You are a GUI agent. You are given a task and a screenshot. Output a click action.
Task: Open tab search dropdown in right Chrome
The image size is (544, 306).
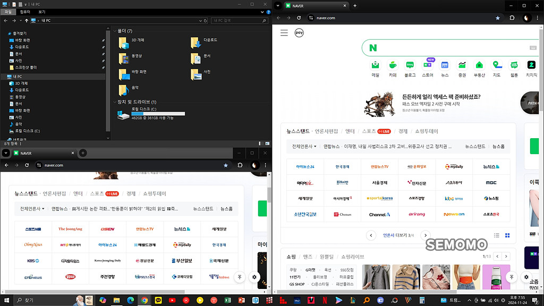pyautogui.click(x=278, y=5)
